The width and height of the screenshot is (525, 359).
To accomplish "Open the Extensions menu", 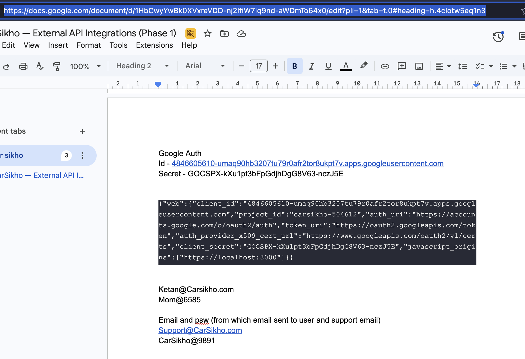I will [154, 45].
